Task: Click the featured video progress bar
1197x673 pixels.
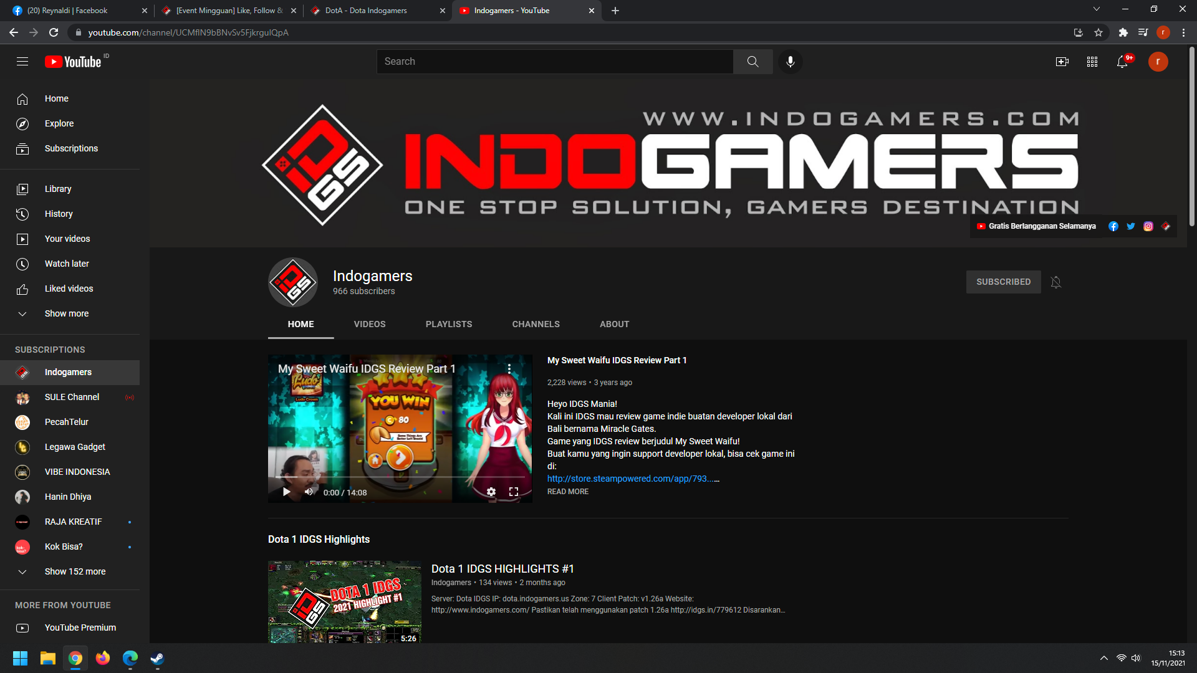Action: (x=399, y=477)
